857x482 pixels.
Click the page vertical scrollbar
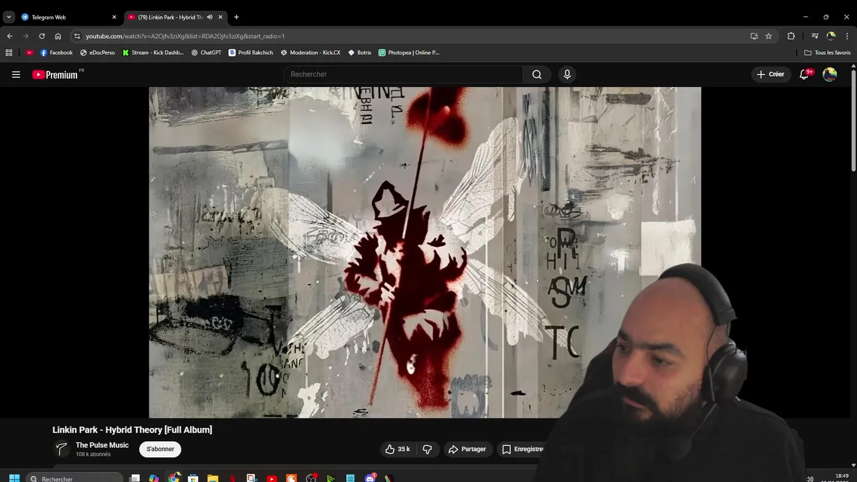tap(854, 120)
